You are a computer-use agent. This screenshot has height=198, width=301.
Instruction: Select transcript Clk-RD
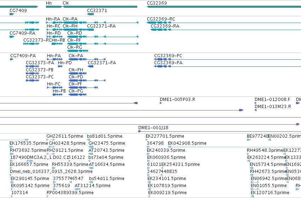point(75,33)
